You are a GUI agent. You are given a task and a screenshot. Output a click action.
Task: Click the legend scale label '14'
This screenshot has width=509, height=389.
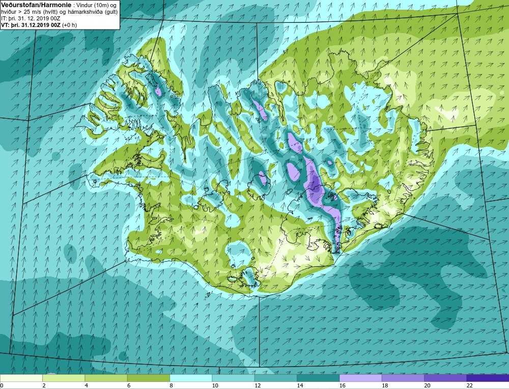(x=300, y=386)
